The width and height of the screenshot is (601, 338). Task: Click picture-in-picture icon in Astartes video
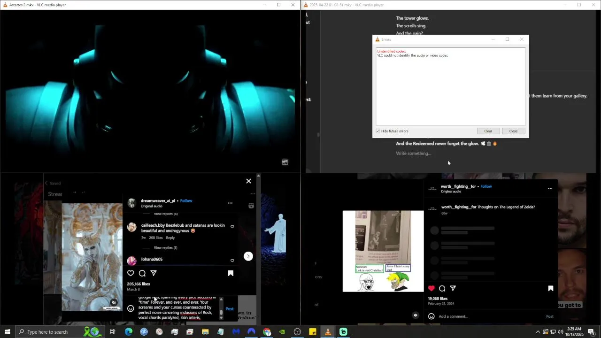285,162
